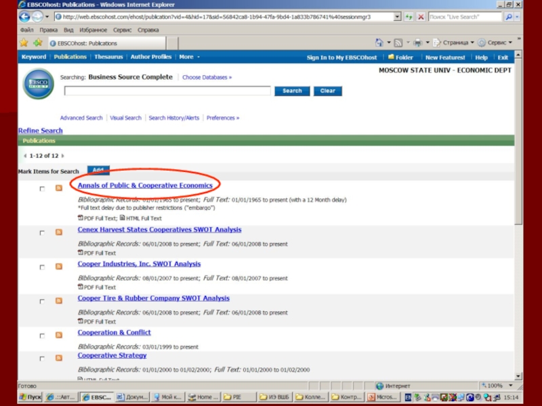Click the red Stop loading icon
542x406 pixels.
(x=421, y=16)
